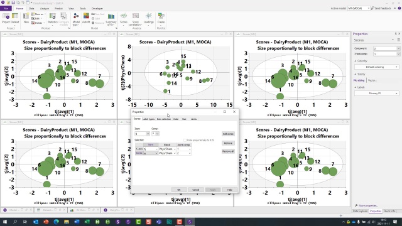Viewport: 402px width, 226px height.
Task: Open the Scores plot tool
Action: point(124,18)
